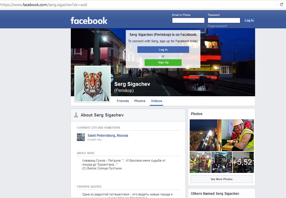Open the +5,521 more photos thumbnail
Screen dimensions: 286x198
click(243, 162)
